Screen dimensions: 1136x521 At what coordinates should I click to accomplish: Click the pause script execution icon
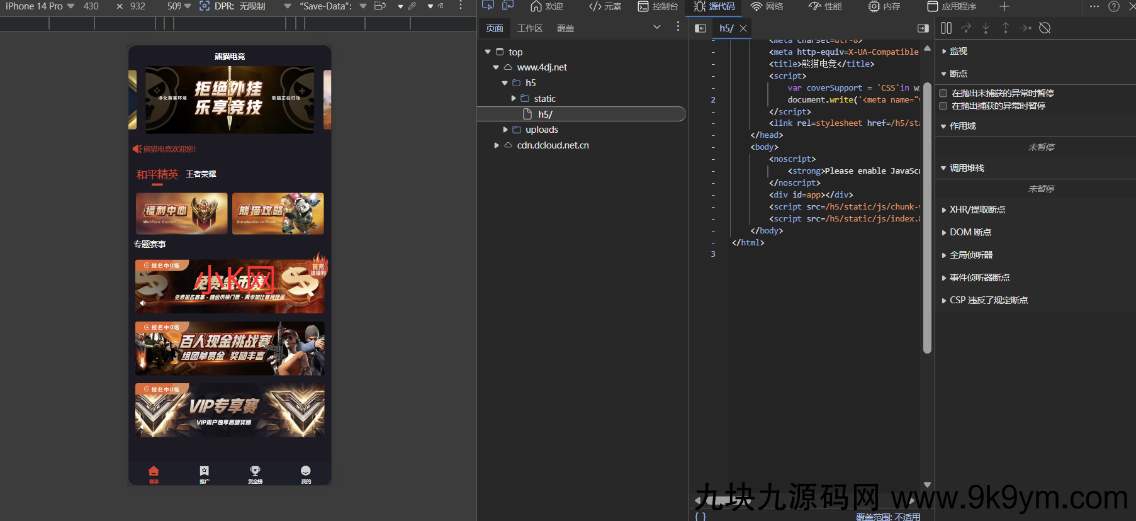click(x=946, y=28)
